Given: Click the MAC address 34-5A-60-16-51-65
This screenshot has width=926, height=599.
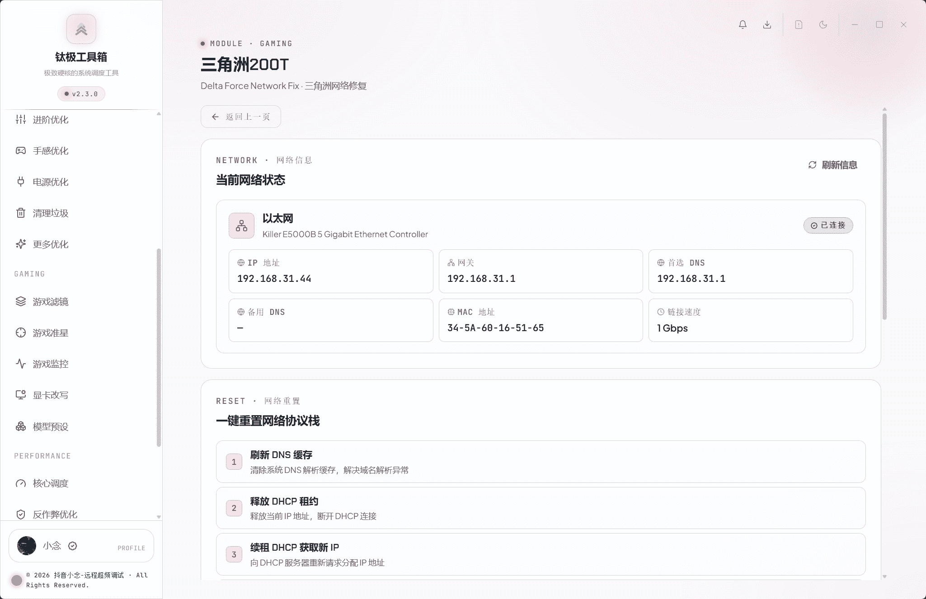Looking at the screenshot, I should pos(496,328).
